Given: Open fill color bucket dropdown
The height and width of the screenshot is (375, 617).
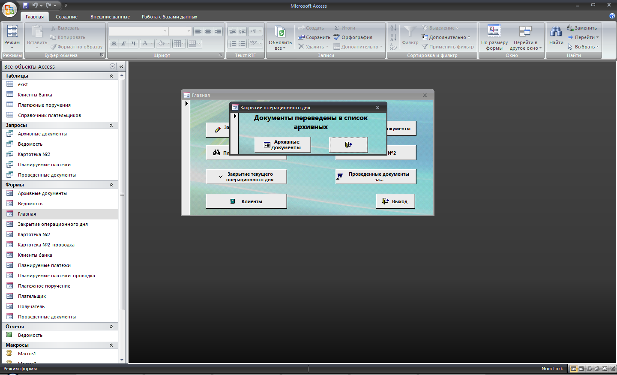Looking at the screenshot, I should [168, 43].
